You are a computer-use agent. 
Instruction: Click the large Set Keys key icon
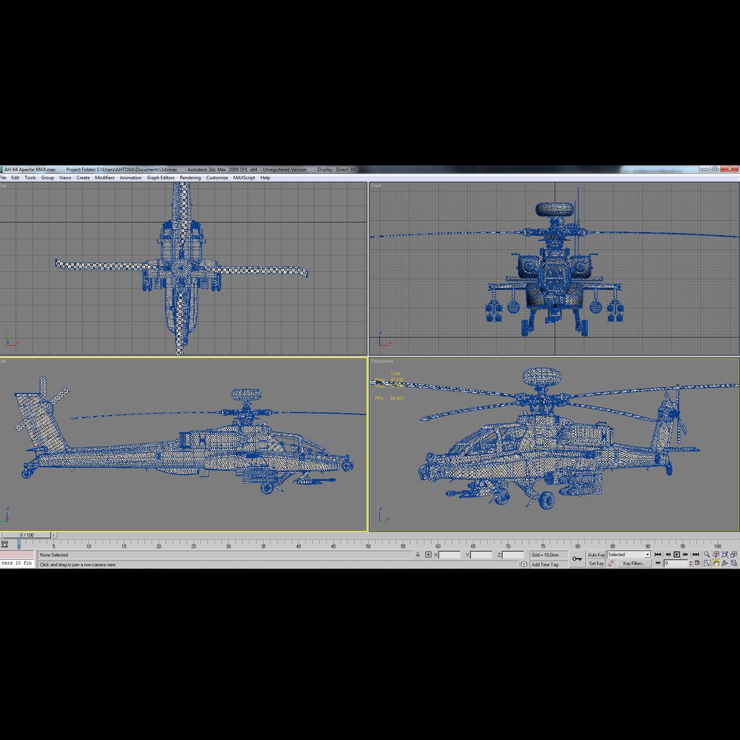point(577,559)
